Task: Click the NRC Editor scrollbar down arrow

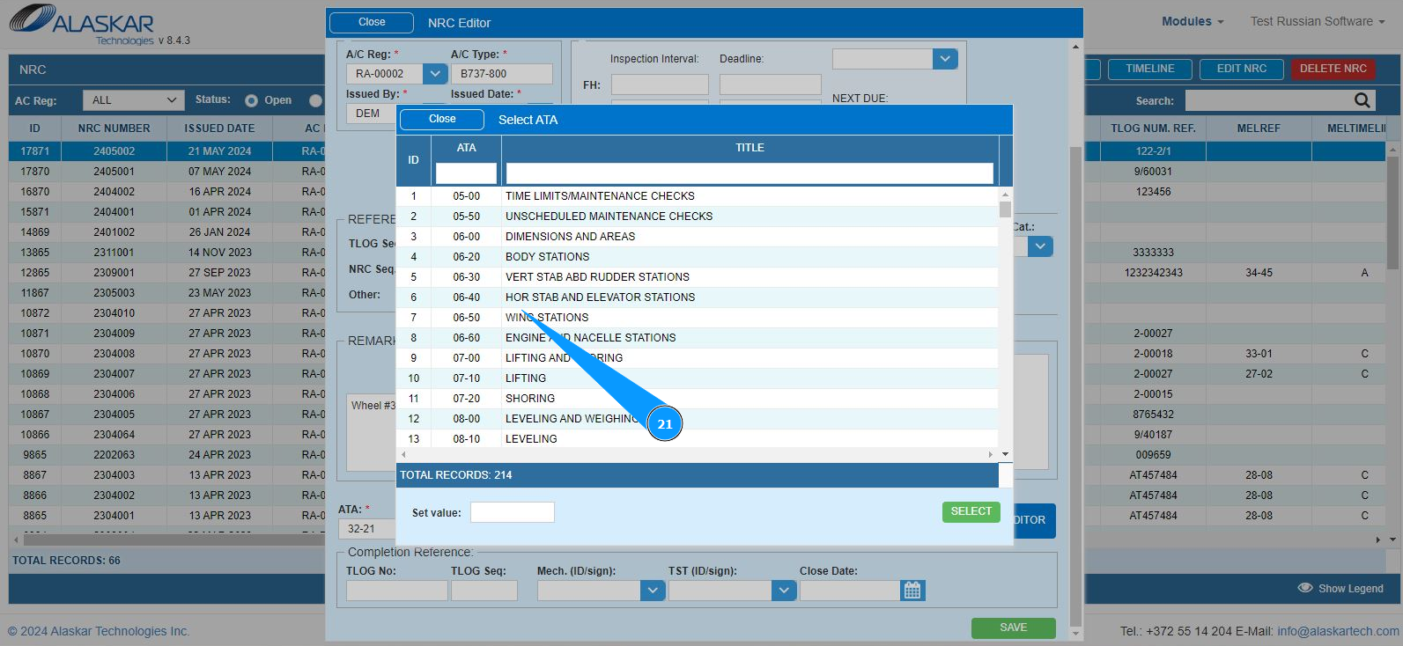Action: (x=1075, y=633)
